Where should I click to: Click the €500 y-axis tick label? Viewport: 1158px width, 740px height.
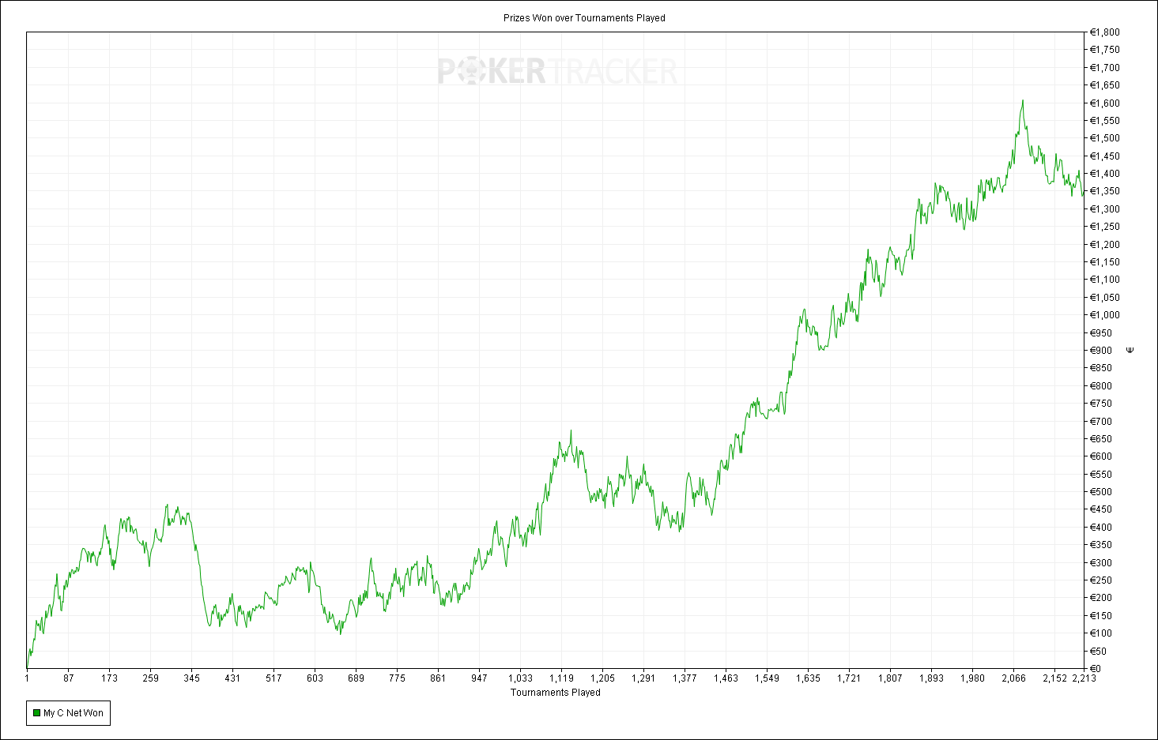pos(1101,492)
